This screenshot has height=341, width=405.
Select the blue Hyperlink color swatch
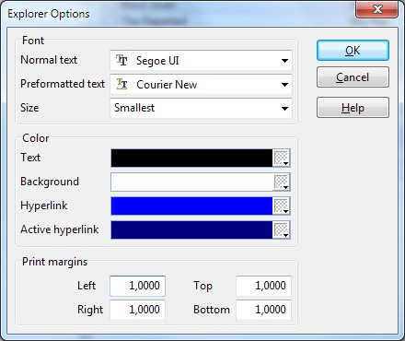point(191,206)
